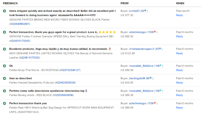
Task: Open item number 325539840858
Action: (x=64, y=95)
